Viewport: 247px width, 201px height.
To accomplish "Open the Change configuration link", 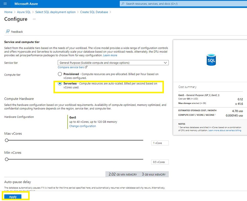I will (83, 126).
